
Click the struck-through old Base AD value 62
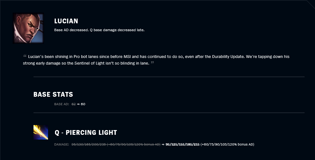(74, 104)
